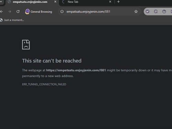Image resolution: width=172 pixels, height=129 pixels.
Task: View site information icon in address bar
Action: pos(62,12)
